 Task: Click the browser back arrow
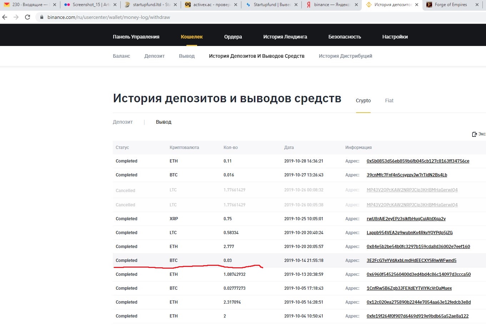(5, 17)
